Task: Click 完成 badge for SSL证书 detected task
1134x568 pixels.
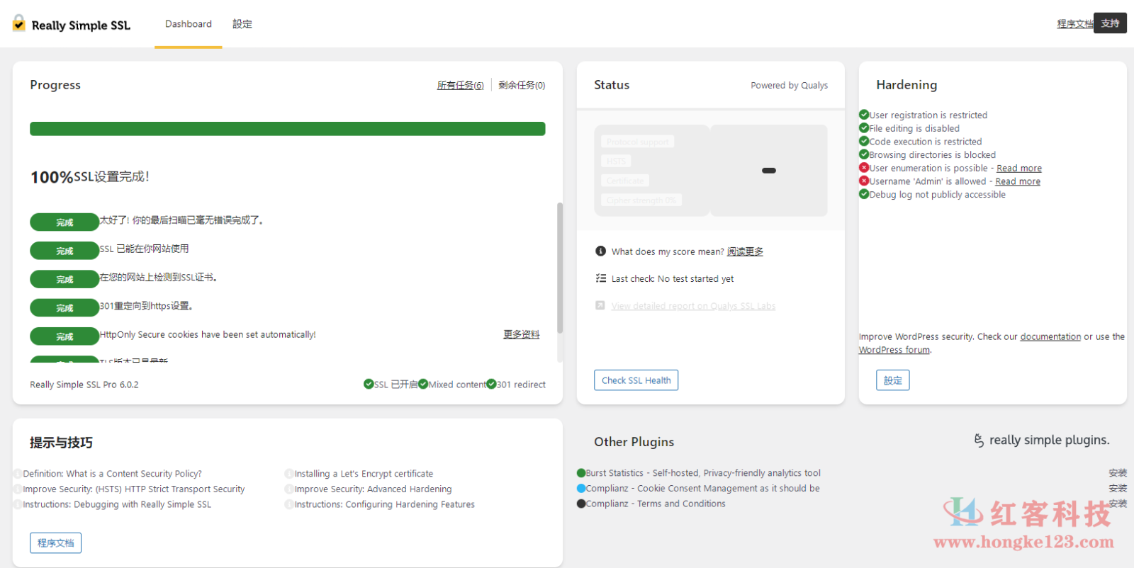Action: click(64, 279)
